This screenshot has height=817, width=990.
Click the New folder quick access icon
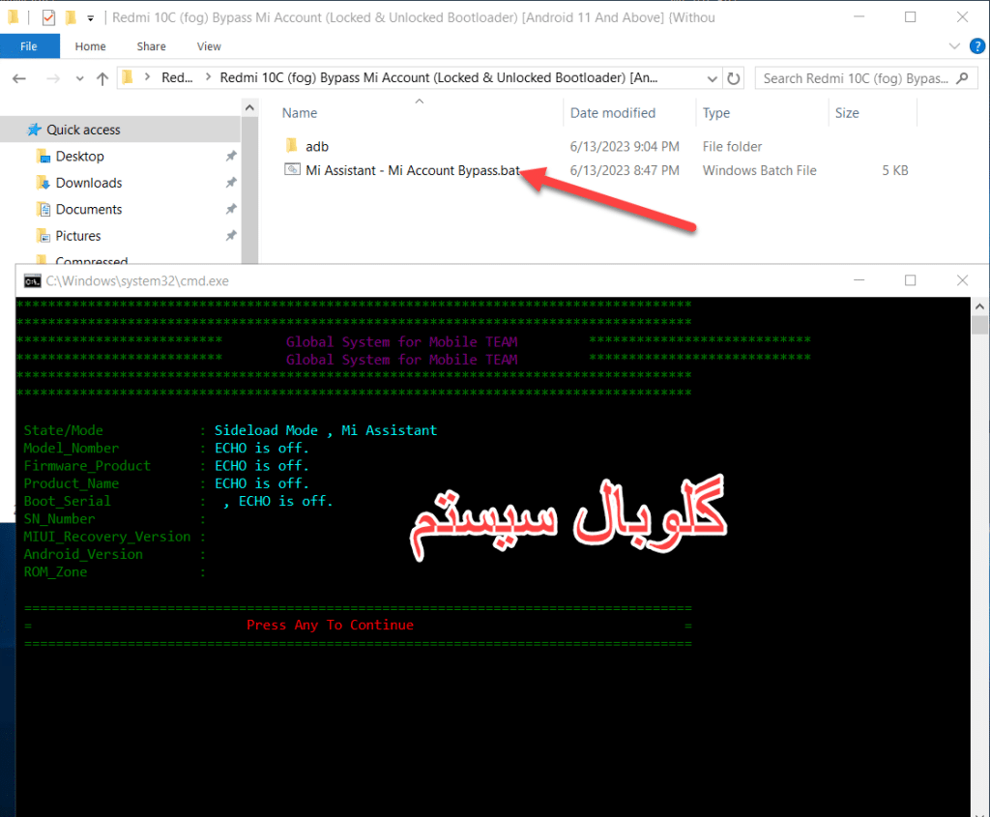point(71,17)
